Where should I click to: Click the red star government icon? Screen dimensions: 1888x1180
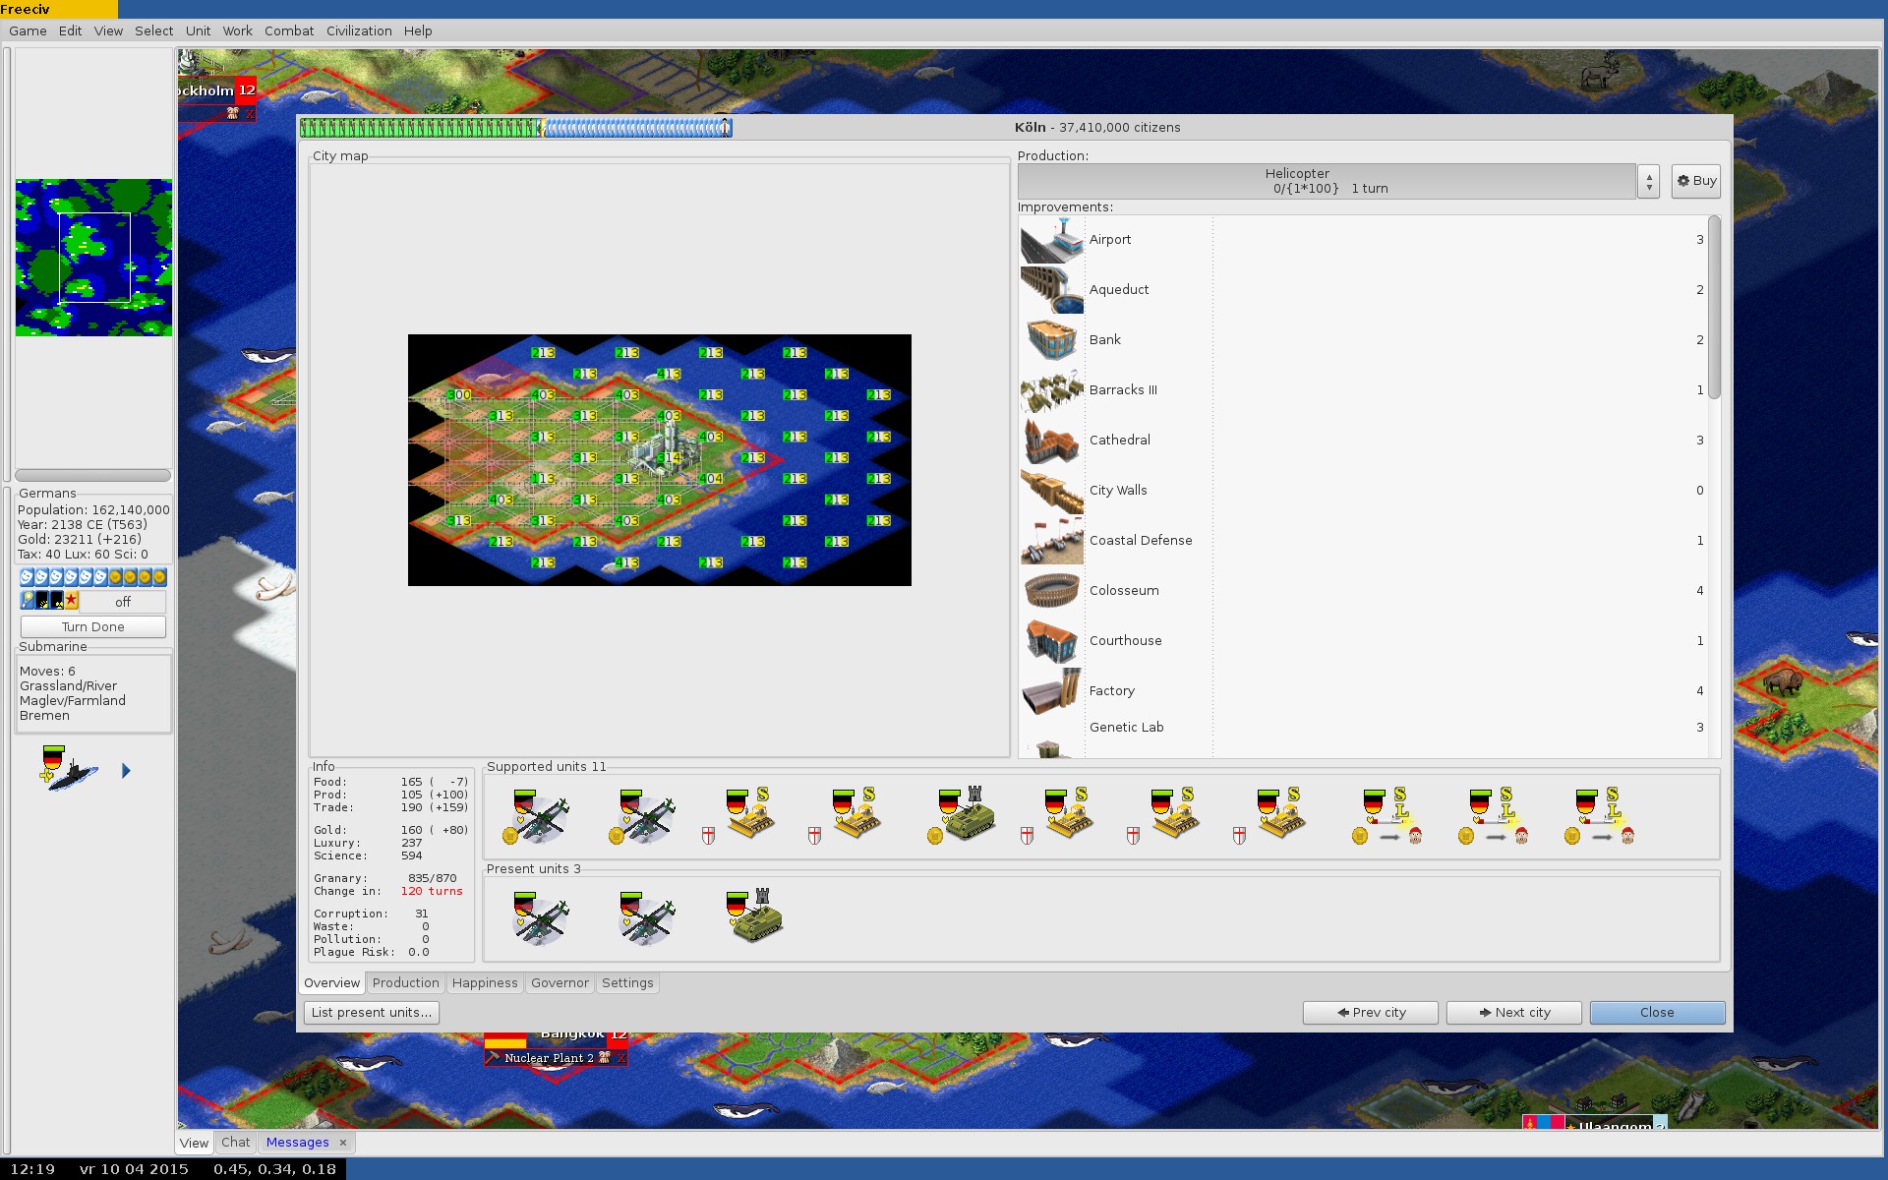(72, 601)
